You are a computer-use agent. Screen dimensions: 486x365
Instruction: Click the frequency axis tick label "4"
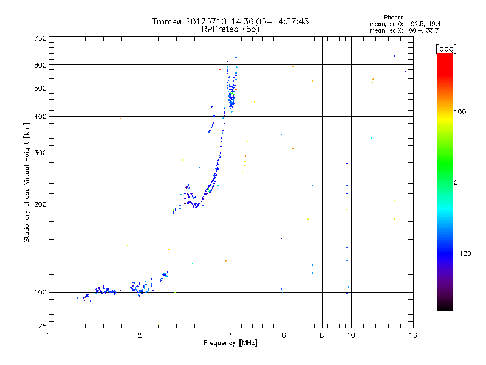(x=231, y=335)
